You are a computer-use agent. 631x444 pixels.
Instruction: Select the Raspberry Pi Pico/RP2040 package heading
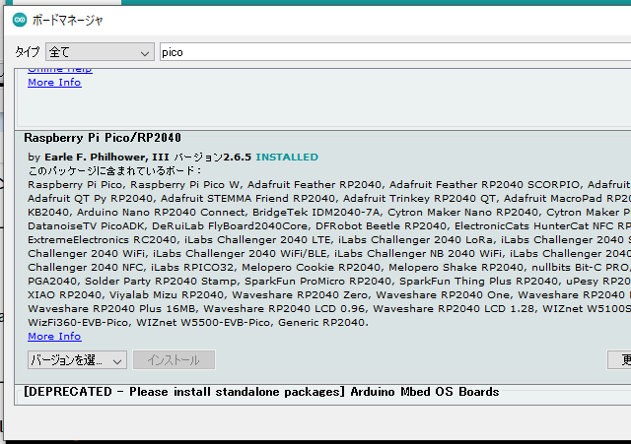[102, 138]
